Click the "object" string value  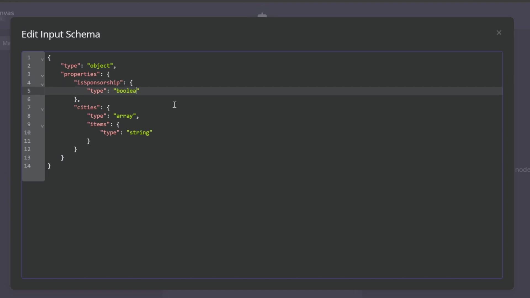point(100,66)
